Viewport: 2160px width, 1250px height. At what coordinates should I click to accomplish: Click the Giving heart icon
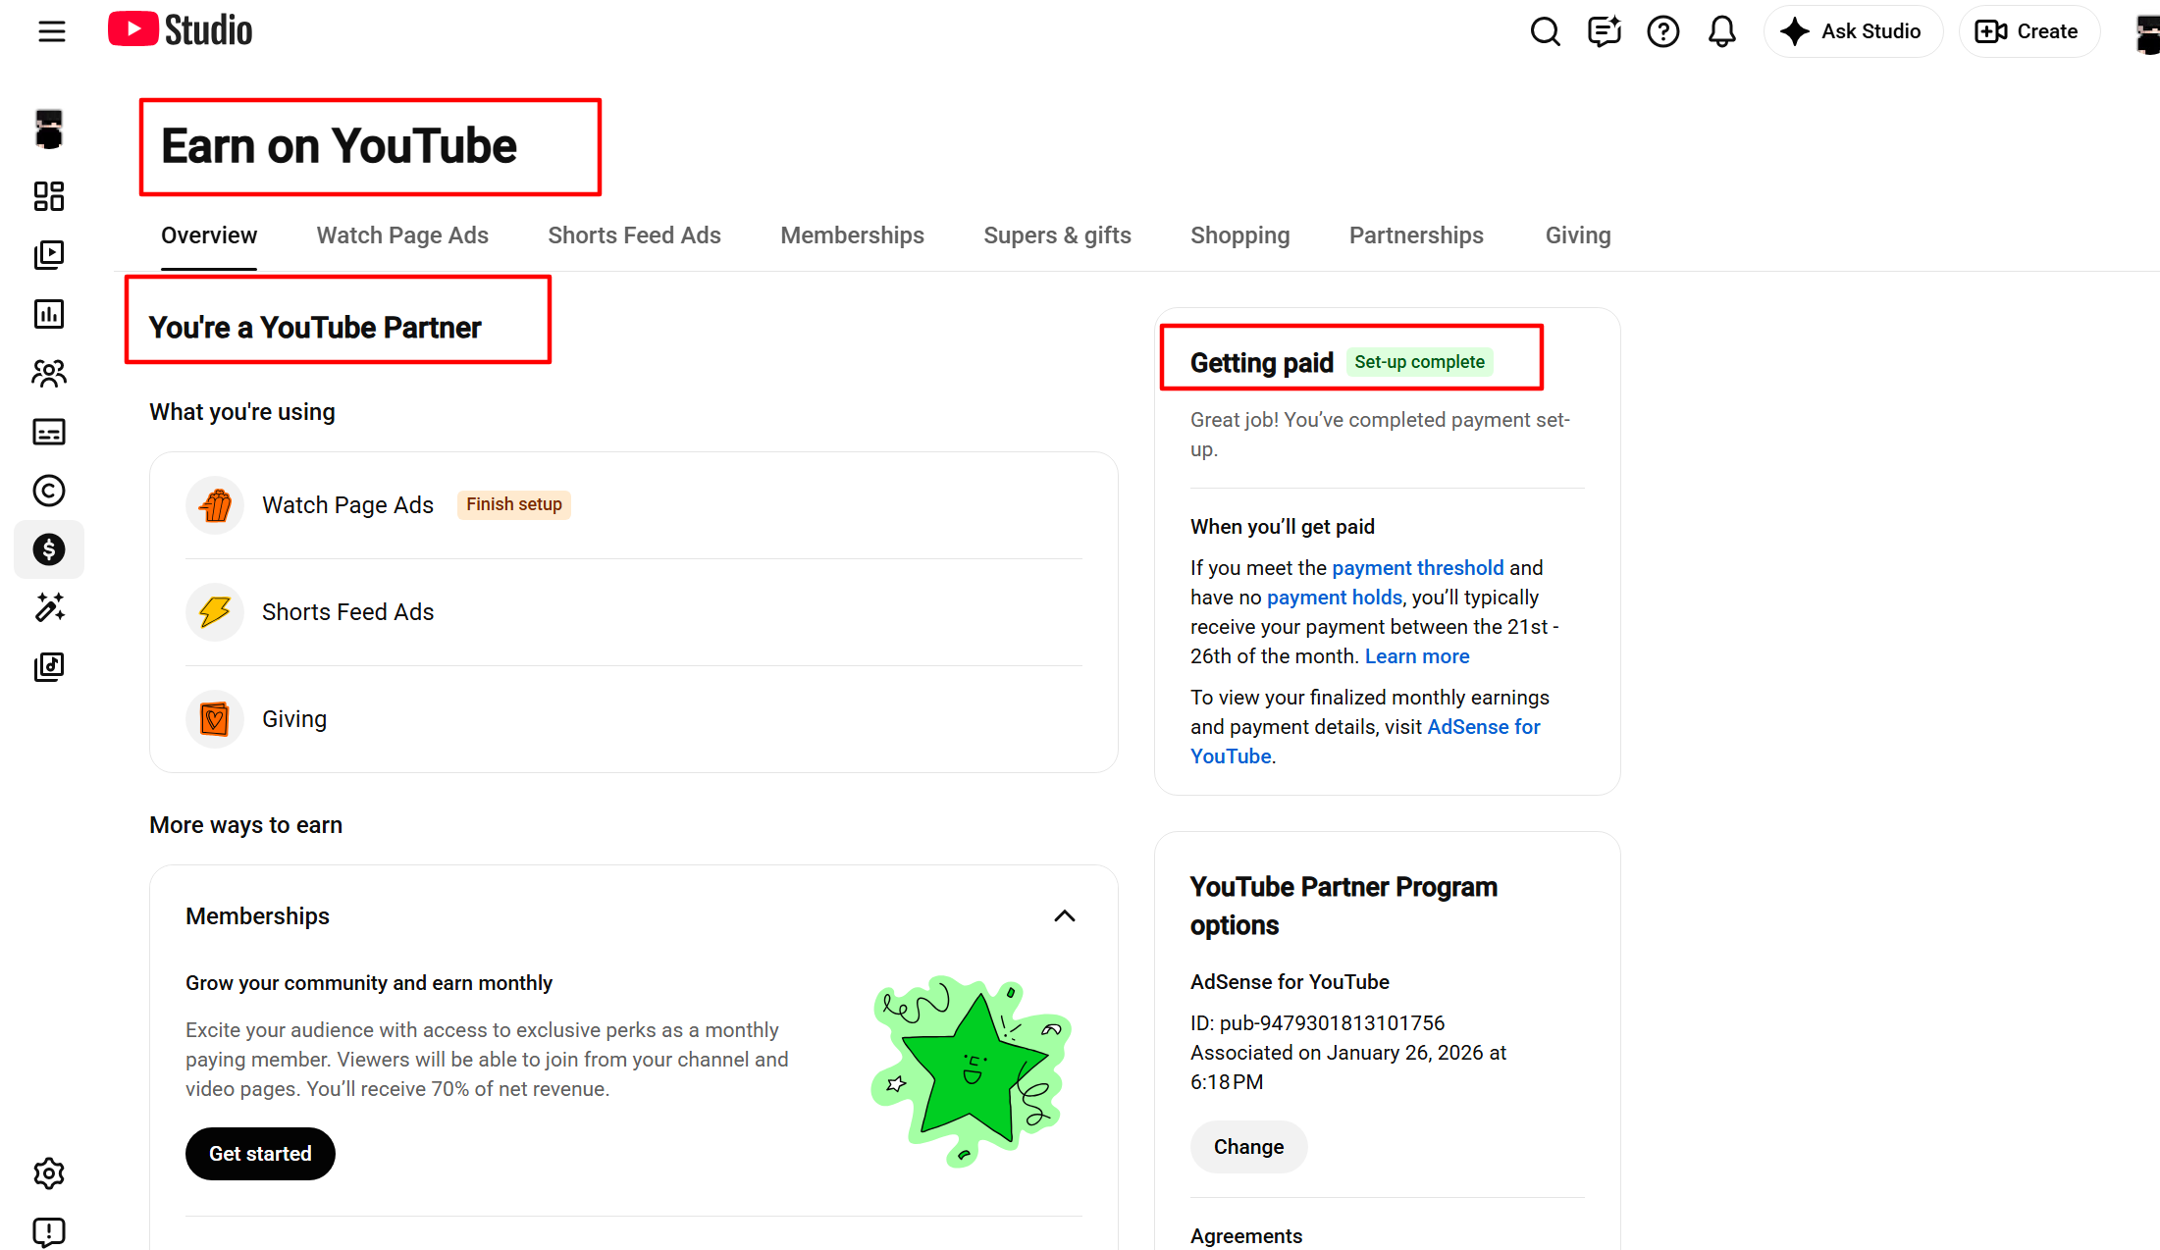point(215,719)
